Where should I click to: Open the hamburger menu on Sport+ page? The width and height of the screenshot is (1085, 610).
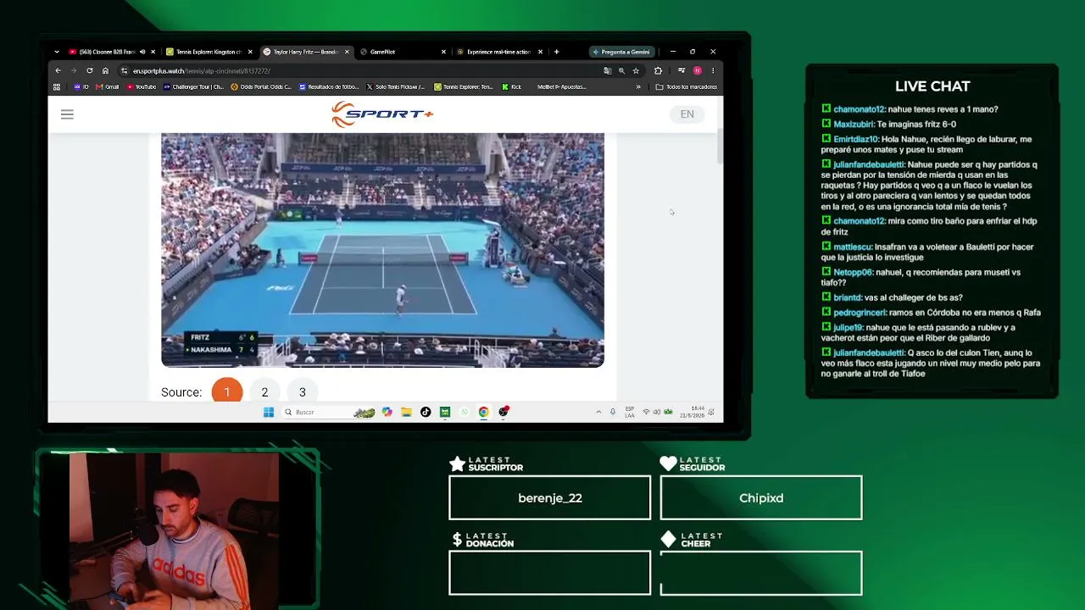click(67, 114)
